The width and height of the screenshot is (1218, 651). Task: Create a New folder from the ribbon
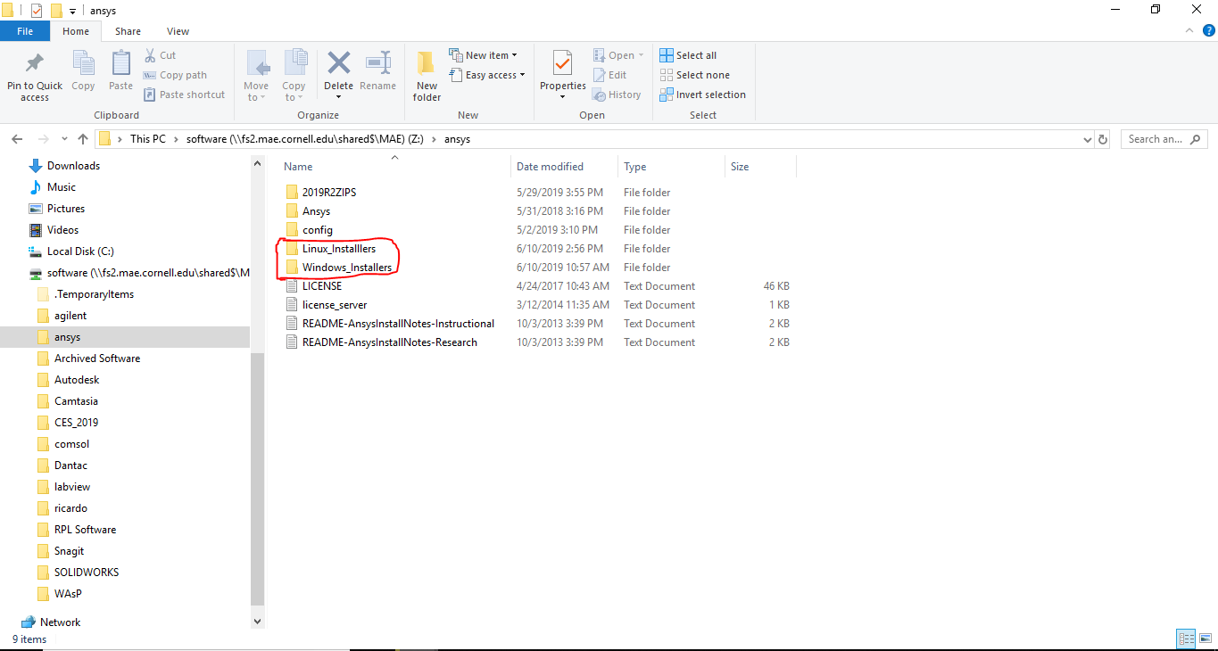pos(427,76)
